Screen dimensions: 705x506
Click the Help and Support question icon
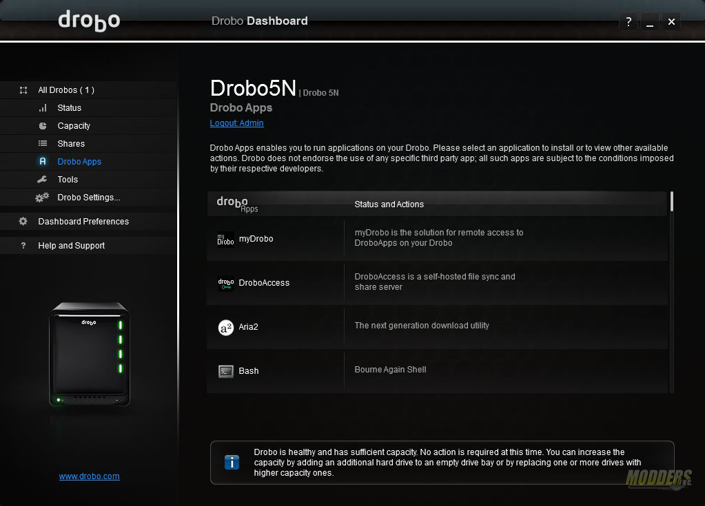click(23, 246)
